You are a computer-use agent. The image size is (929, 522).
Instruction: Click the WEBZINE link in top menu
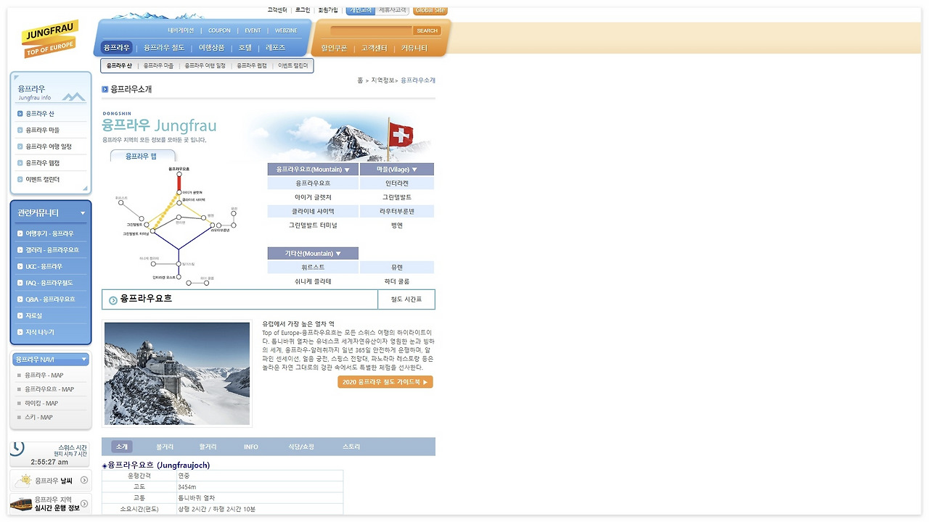point(286,30)
